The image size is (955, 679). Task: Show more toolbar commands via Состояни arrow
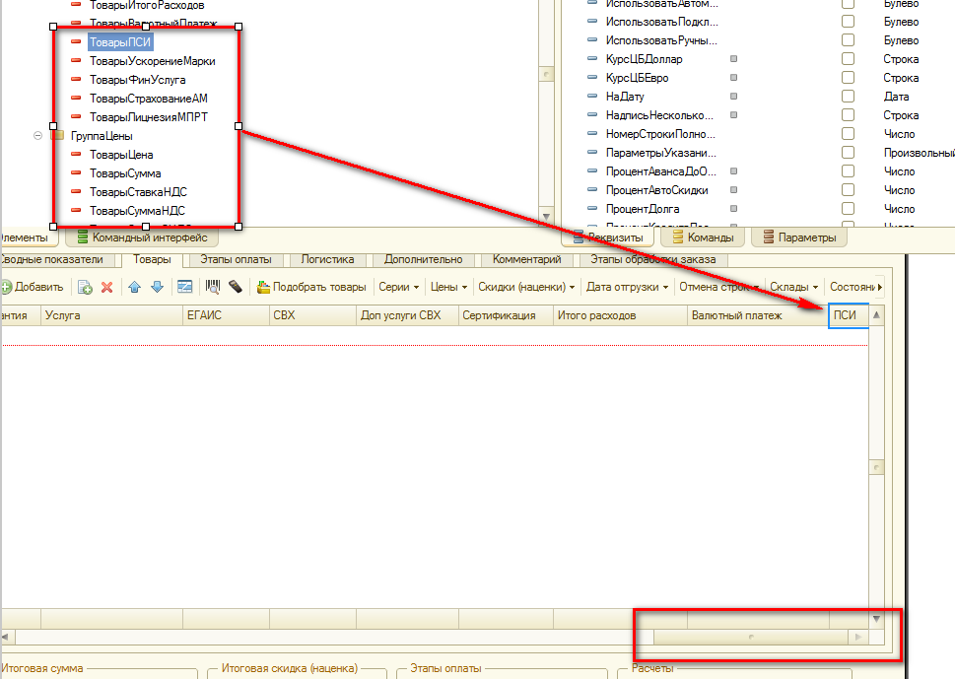[879, 287]
